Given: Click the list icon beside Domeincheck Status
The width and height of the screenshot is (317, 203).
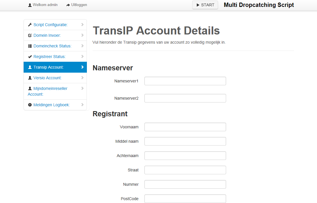Looking at the screenshot, I should coord(30,46).
